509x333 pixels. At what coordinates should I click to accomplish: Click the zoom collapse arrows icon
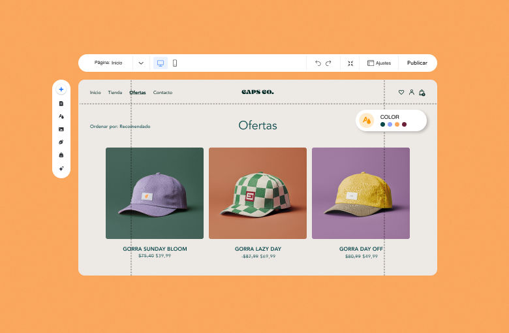point(350,63)
